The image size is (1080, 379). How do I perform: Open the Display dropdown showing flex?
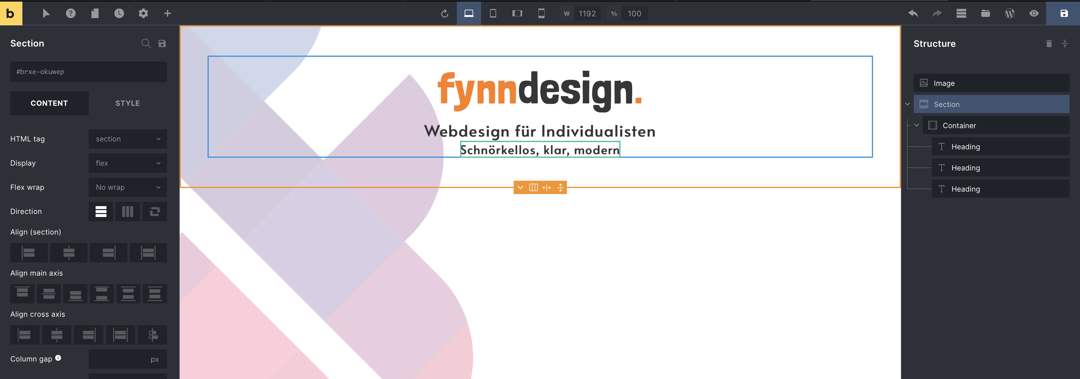click(127, 163)
